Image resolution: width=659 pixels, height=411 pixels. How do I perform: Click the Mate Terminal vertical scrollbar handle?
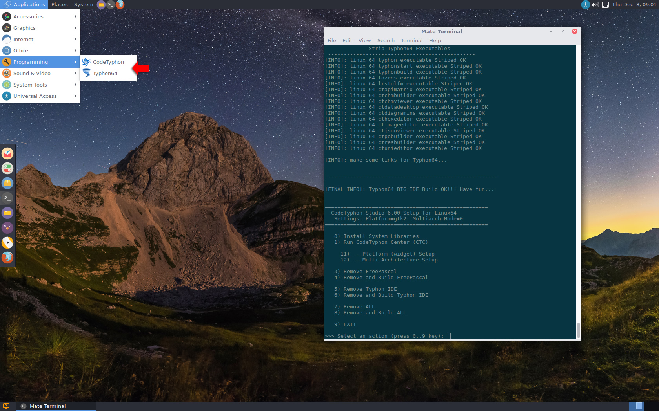578,330
